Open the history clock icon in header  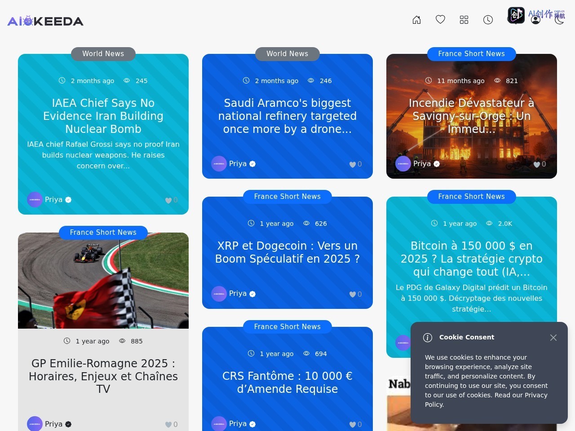pyautogui.click(x=488, y=20)
